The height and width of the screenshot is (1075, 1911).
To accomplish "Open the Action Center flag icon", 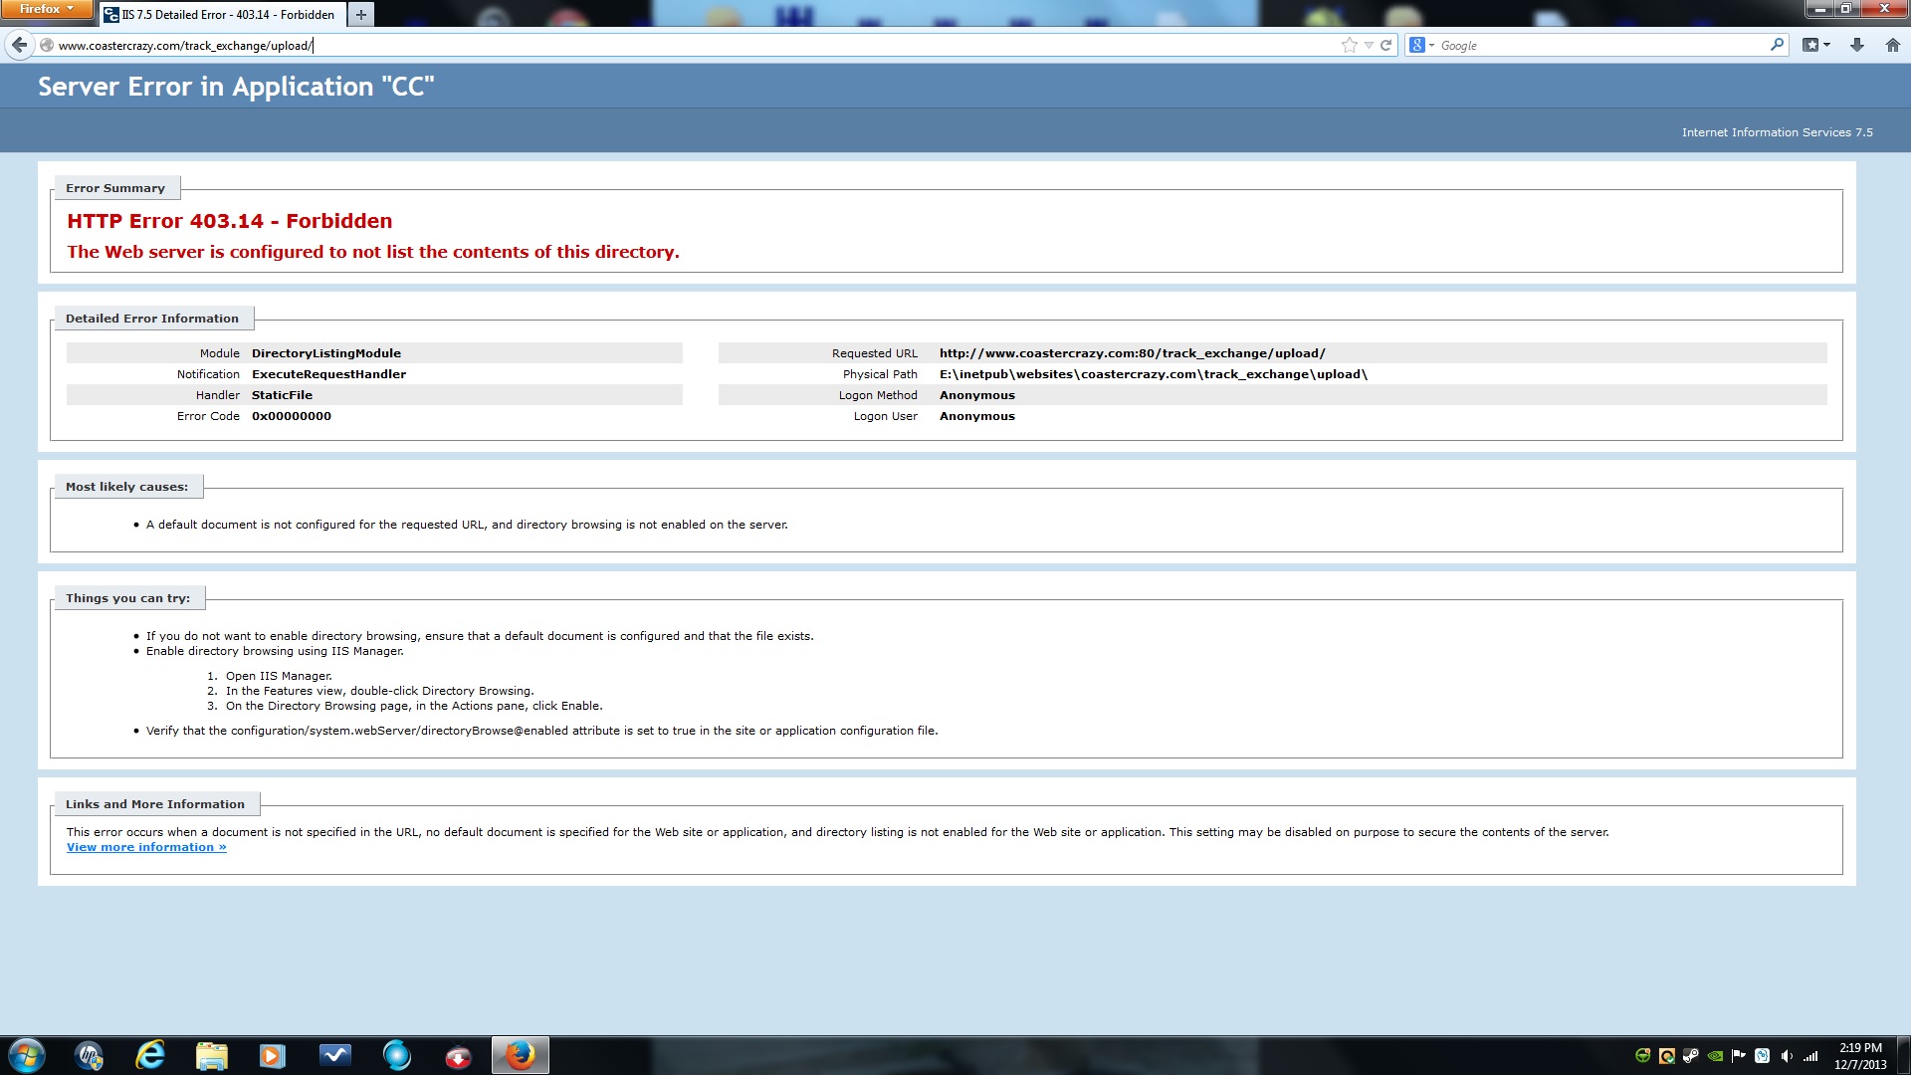I will pyautogui.click(x=1738, y=1055).
